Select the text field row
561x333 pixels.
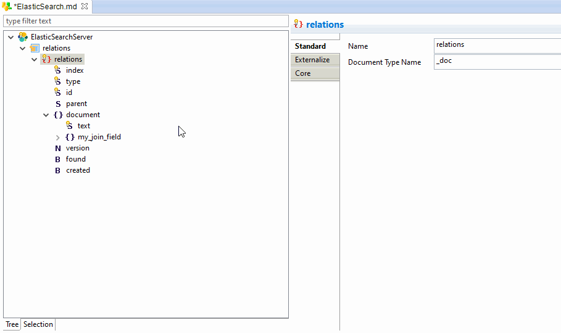click(x=84, y=126)
